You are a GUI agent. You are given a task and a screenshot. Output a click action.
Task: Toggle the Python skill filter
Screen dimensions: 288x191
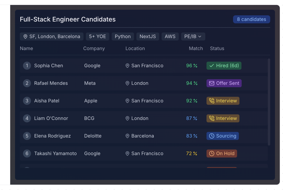123,36
